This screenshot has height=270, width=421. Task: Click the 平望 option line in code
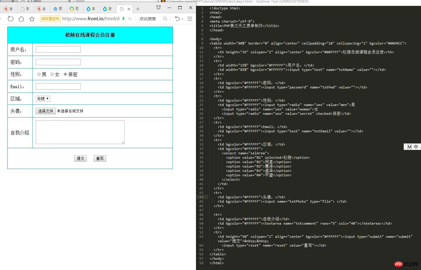[x=259, y=175]
